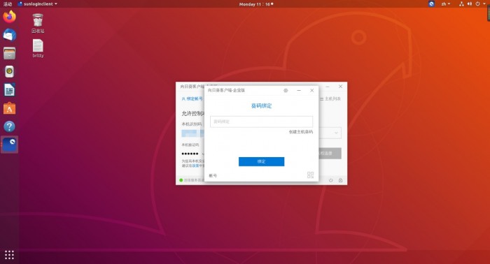Open the zh input language menu
The height and width of the screenshot is (264, 490).
446,3
